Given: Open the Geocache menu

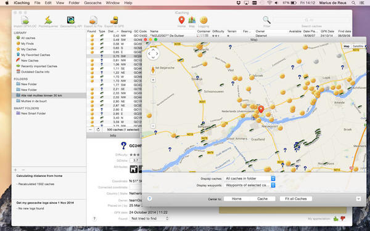Looking at the screenshot, I should pyautogui.click(x=92, y=3).
